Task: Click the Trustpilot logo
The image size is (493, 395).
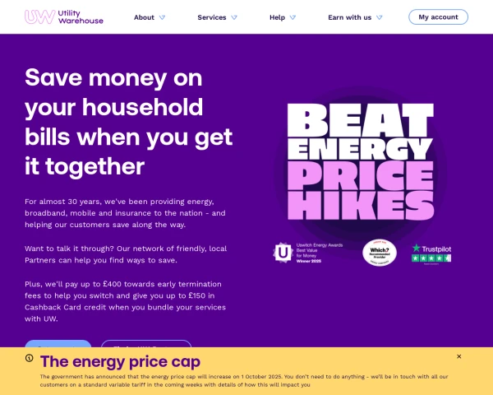Action: pyautogui.click(x=431, y=248)
